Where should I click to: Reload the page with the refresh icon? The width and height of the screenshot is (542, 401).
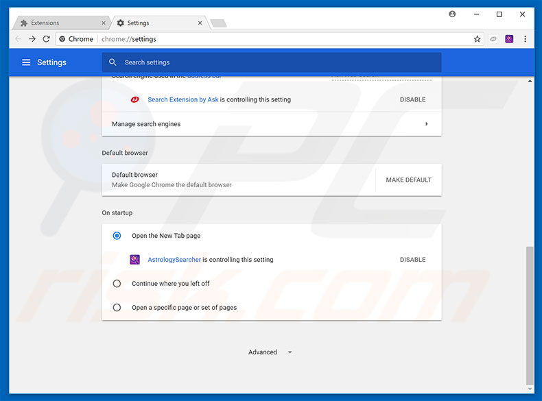[x=47, y=39]
